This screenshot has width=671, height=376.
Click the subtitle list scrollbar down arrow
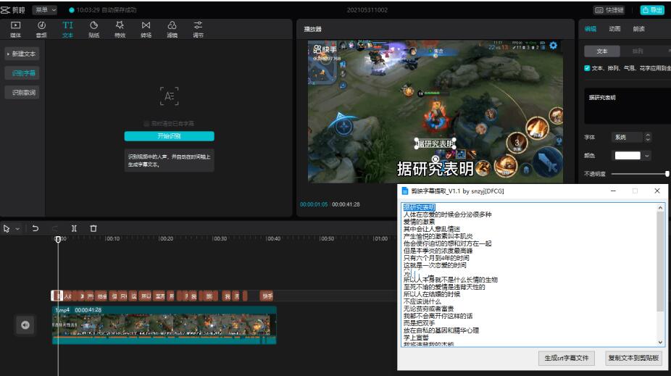pyautogui.click(x=660, y=342)
